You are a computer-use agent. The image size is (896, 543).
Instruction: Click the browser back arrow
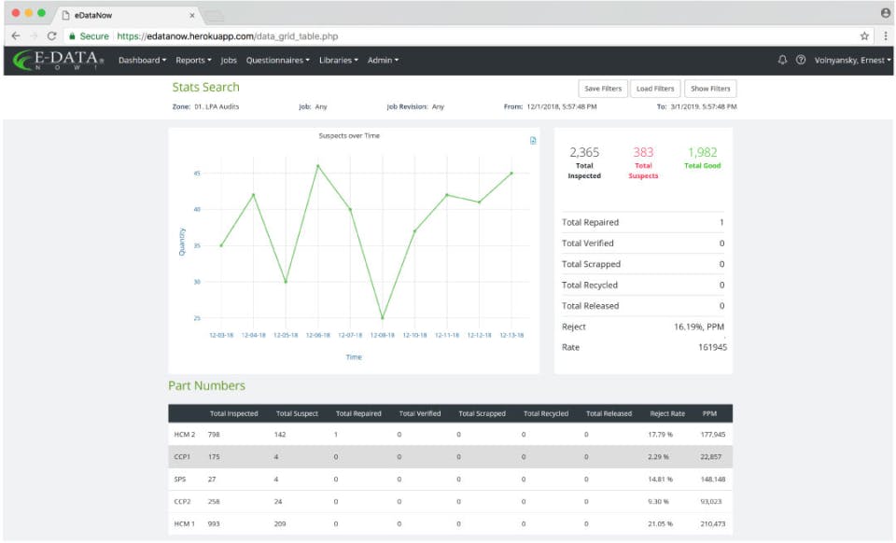coord(15,35)
